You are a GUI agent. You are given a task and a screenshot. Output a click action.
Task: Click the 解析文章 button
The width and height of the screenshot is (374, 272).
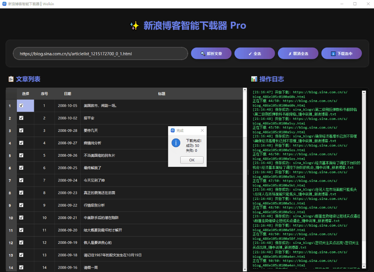(211, 53)
